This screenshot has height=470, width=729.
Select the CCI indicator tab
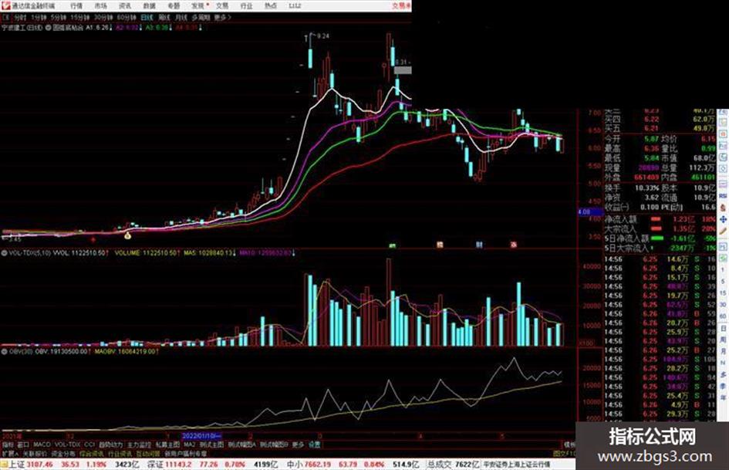pos(89,445)
